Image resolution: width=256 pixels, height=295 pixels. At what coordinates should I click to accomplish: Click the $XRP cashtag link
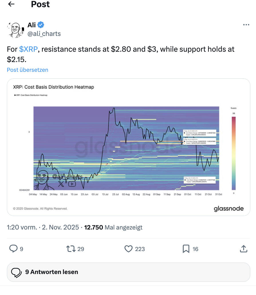28,49
